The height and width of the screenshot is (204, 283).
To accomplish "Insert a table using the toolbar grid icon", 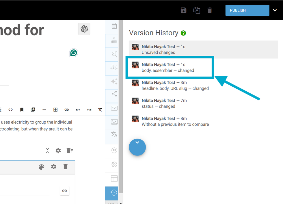I will pyautogui.click(x=55, y=110).
